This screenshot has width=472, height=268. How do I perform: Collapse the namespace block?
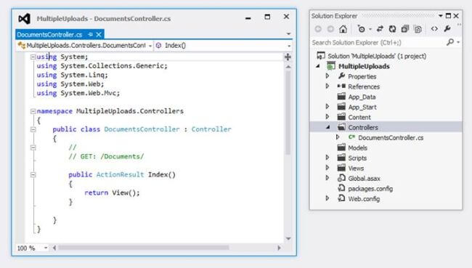coord(33,111)
